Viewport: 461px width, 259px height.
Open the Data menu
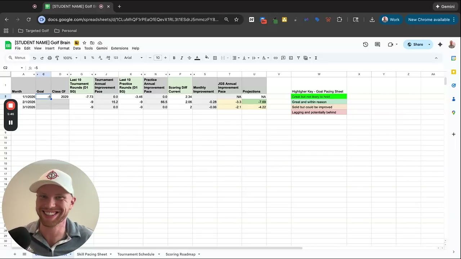tap(77, 48)
